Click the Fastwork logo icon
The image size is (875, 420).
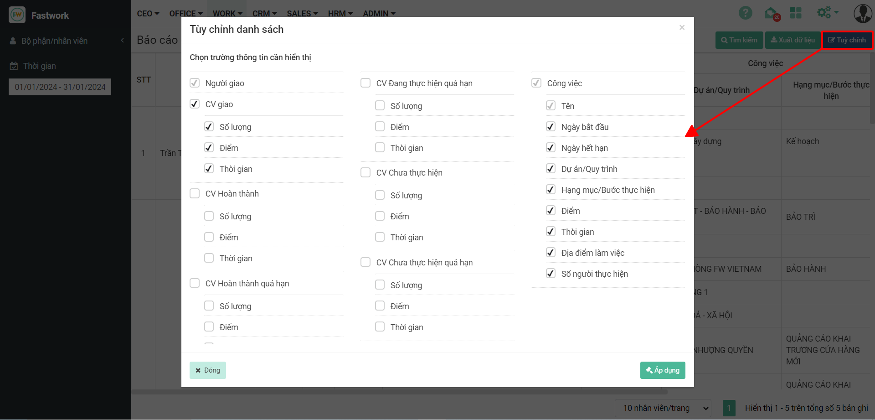[x=17, y=15]
